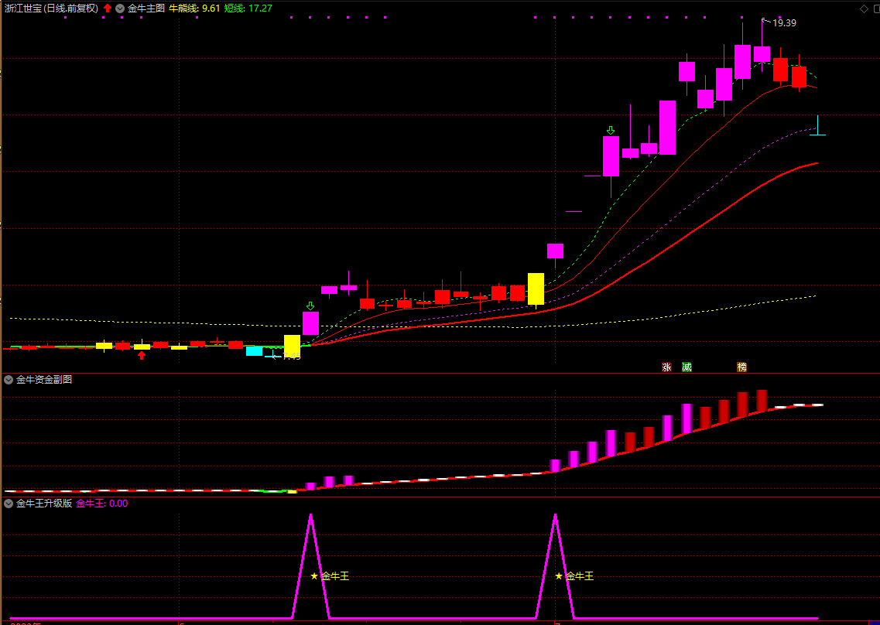Image resolution: width=880 pixels, height=625 pixels.
Task: Click the diamond icon in the top-right corner
Action: [863, 9]
